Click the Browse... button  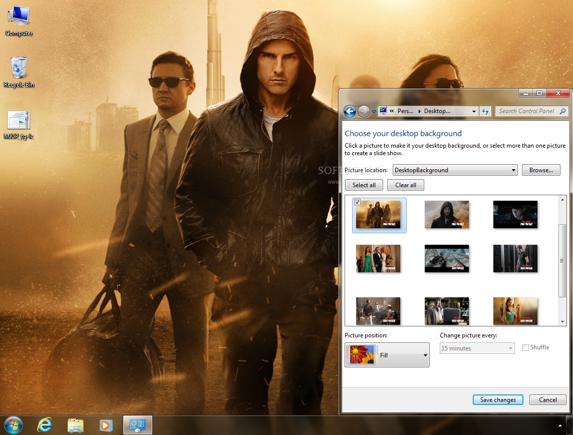[x=541, y=170]
